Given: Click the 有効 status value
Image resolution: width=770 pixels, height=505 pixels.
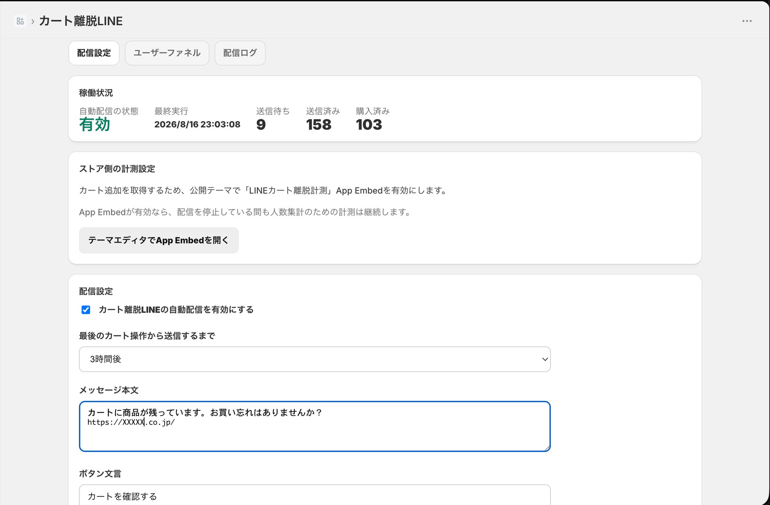Looking at the screenshot, I should click(95, 124).
